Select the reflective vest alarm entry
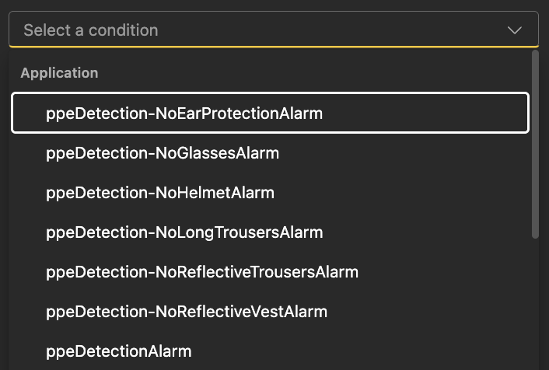Screen dimensions: 549x370 coord(187,312)
